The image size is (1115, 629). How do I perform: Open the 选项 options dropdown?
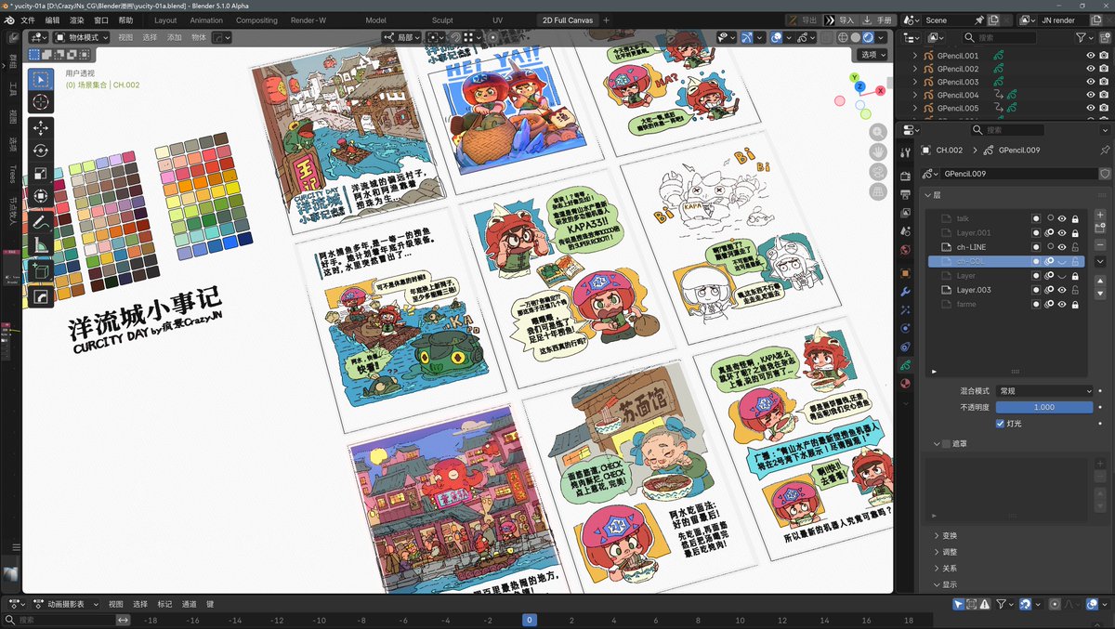pyautogui.click(x=872, y=55)
